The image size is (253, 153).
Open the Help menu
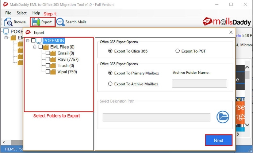36,13
